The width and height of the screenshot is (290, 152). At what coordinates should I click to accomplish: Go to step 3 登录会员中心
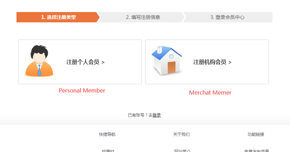click(227, 17)
